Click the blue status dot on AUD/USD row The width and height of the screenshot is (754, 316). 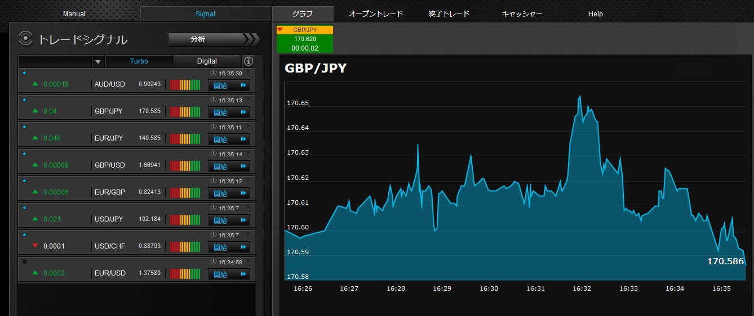[24, 73]
